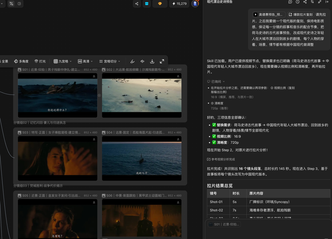Screen dimensions: 332x239
Task: Select the S02 beach aerial thumbnail
Action: [x=142, y=95]
